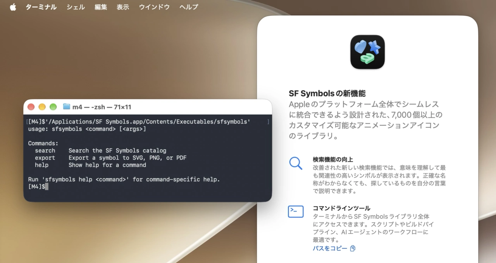
Task: Click the SF Symbols app icon
Action: pyautogui.click(x=367, y=52)
